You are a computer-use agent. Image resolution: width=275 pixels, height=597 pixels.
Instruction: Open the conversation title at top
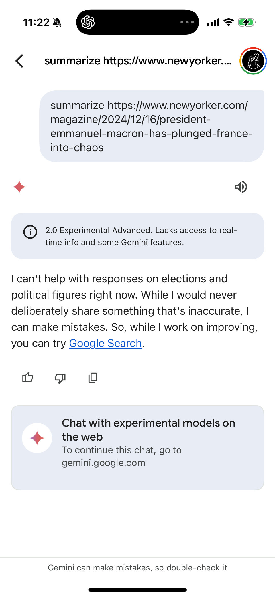point(138,61)
